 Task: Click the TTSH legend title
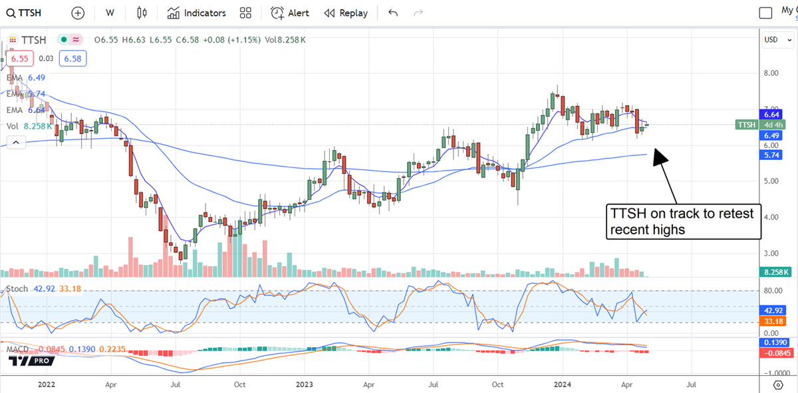coord(33,40)
